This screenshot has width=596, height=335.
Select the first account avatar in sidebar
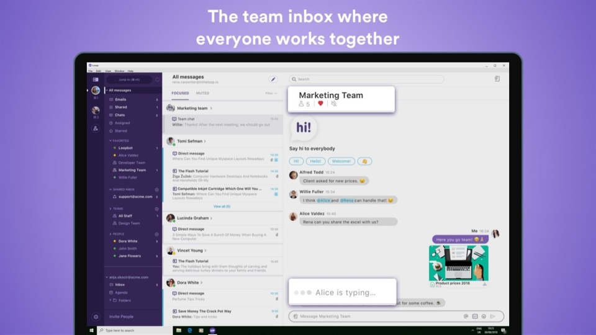(x=96, y=90)
